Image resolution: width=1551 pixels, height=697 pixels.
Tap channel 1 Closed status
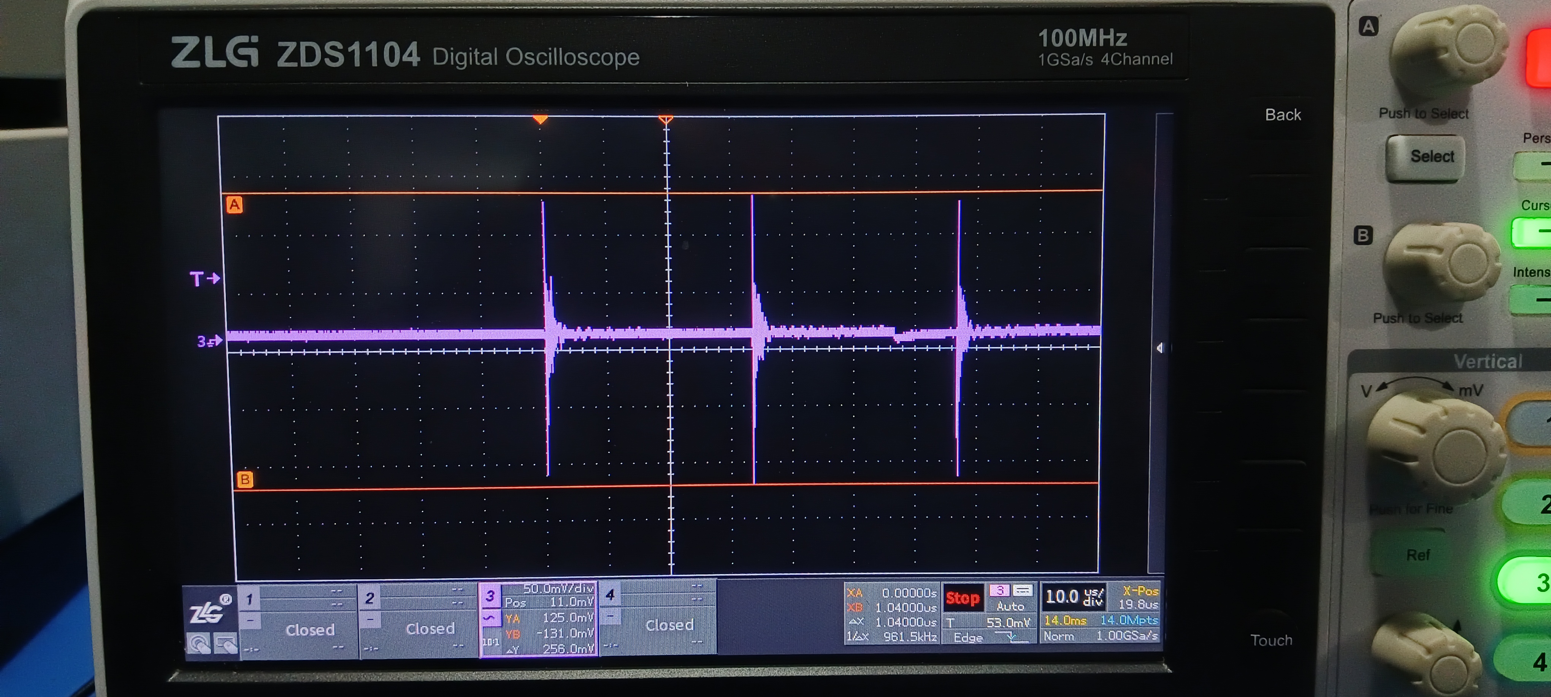point(309,630)
